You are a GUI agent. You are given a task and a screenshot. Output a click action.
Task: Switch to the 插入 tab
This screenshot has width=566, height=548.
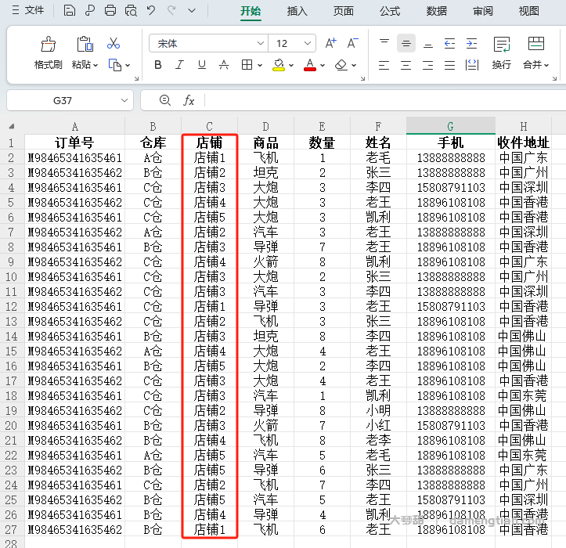[297, 11]
